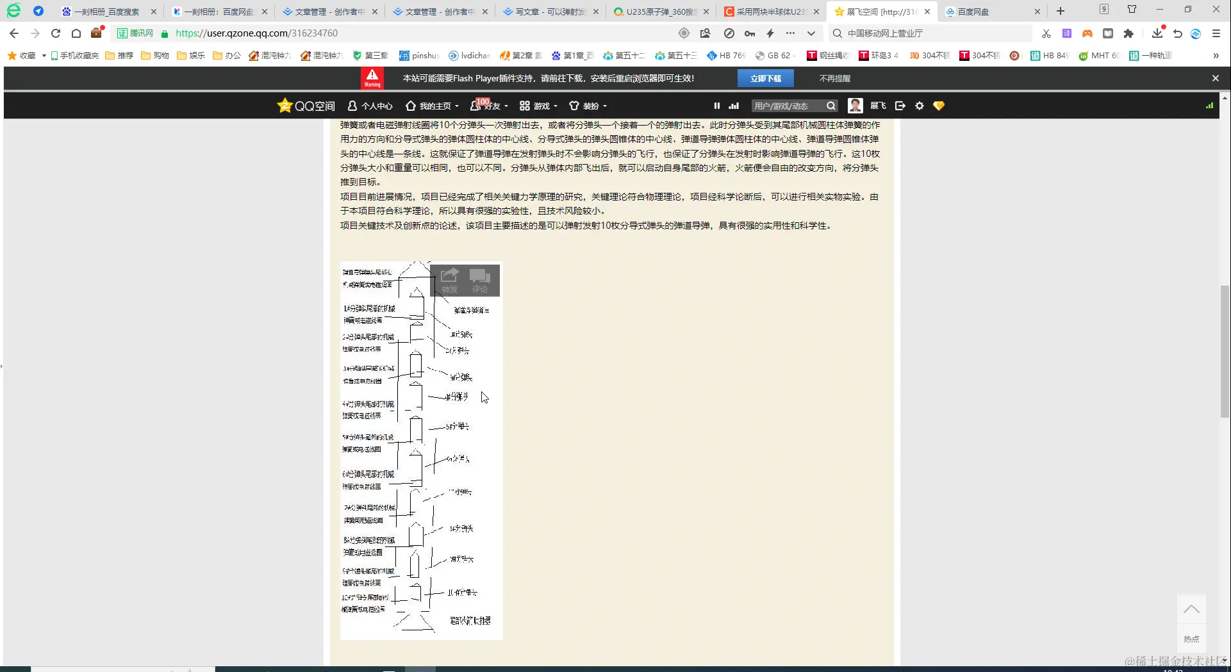
Task: Open the game center controller icon
Action: (x=1087, y=33)
